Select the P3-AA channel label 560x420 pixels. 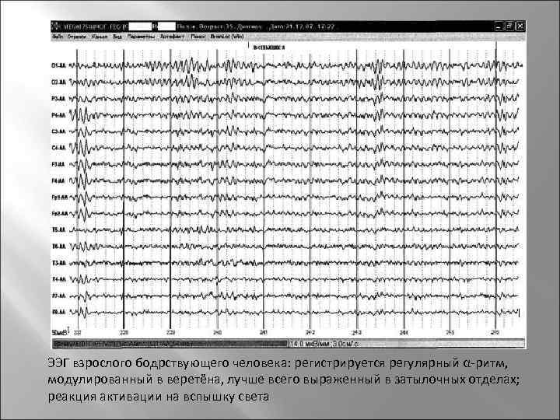pos(58,99)
